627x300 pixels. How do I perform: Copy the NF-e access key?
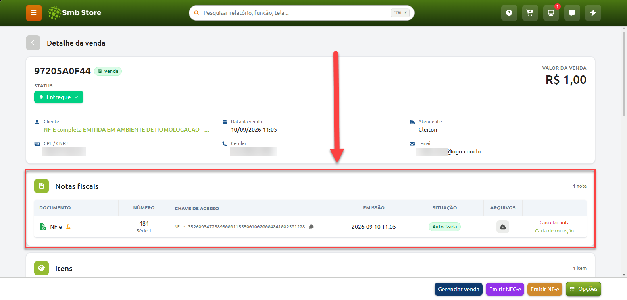(x=311, y=227)
